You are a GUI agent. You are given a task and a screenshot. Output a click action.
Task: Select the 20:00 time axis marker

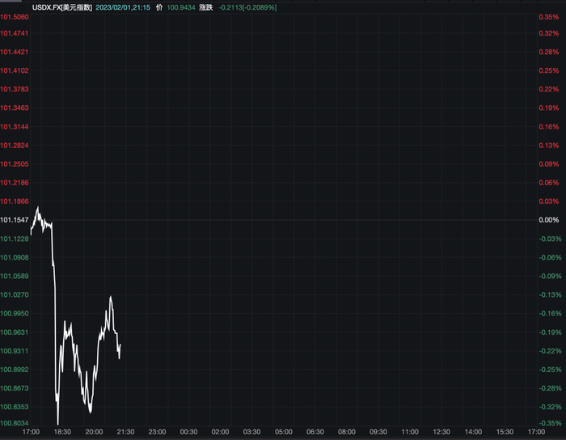(95, 432)
